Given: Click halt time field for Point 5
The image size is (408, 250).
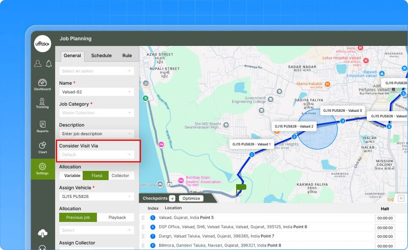Looking at the screenshot, I should pyautogui.click(x=385, y=218).
